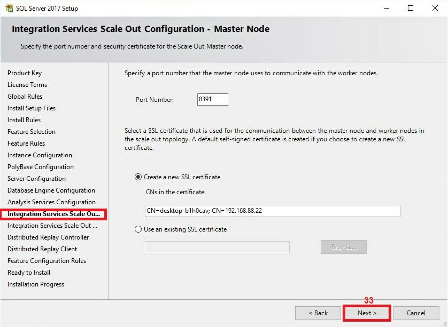This screenshot has height=327, width=448.
Task: Select the Feature Selection step
Action: (x=32, y=132)
